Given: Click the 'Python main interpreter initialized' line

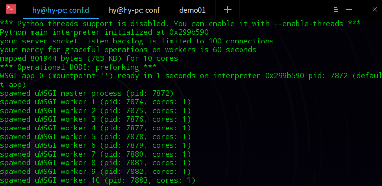Looking at the screenshot, I should click(104, 32).
